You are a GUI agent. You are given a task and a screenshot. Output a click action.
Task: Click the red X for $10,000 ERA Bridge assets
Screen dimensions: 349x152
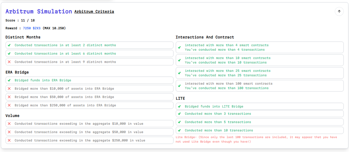click(x=9, y=89)
